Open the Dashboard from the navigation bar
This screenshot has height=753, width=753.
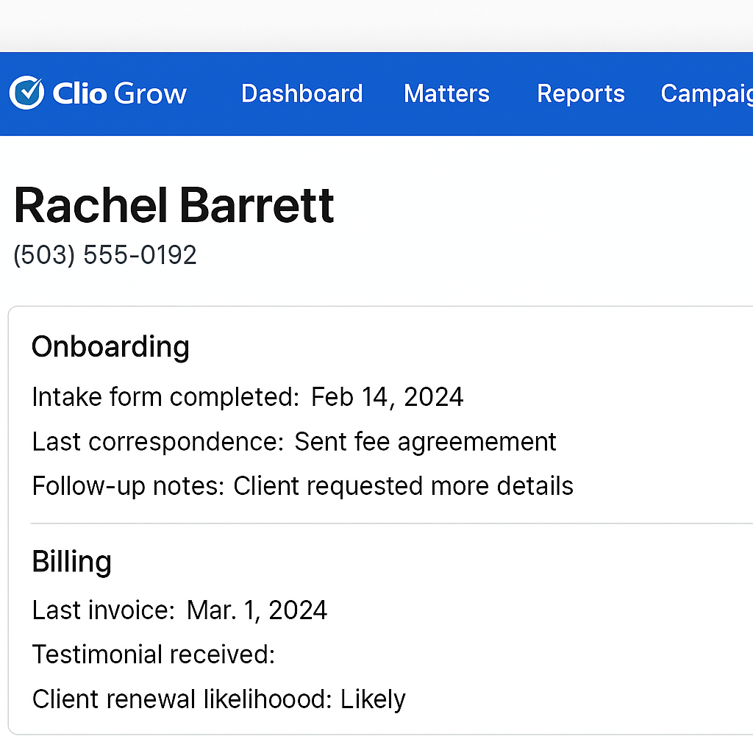[x=301, y=93]
